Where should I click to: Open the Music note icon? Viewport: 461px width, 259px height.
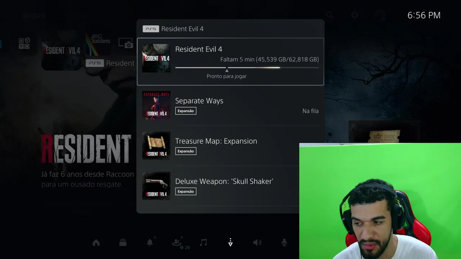(x=203, y=243)
